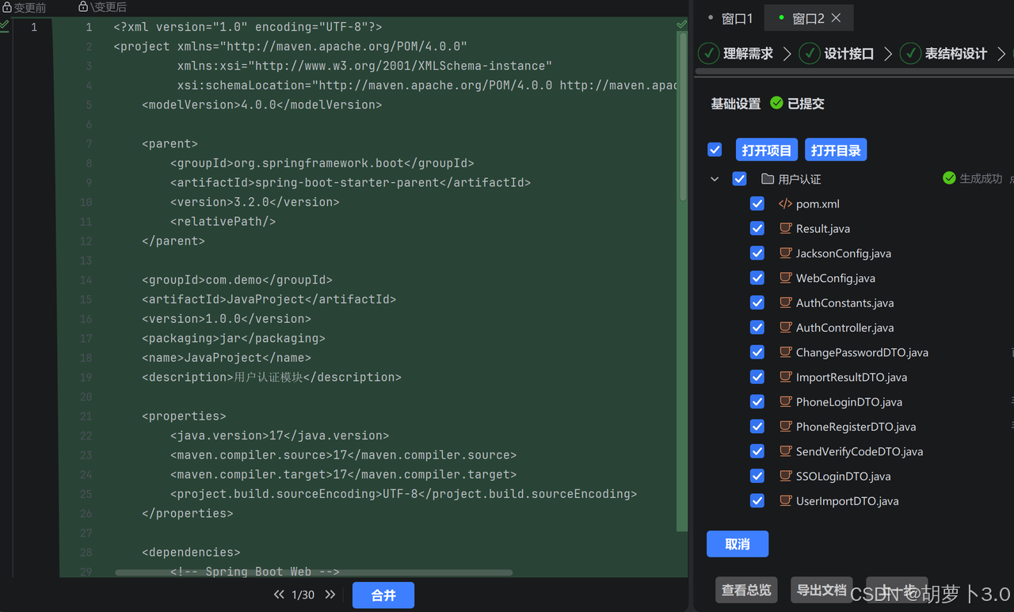1014x612 pixels.
Task: Click the chevron after 设计接口 step
Action: pos(888,54)
